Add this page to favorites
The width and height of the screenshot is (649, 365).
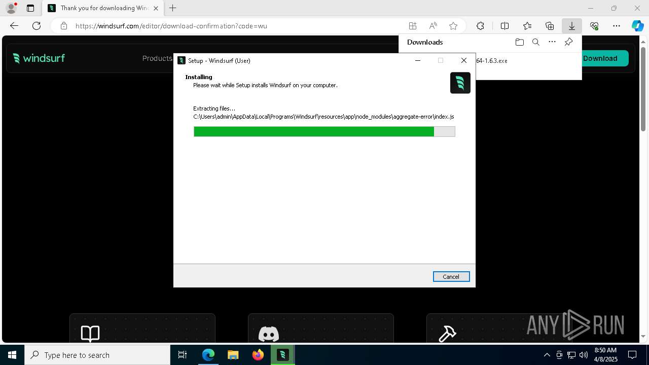pyautogui.click(x=453, y=26)
